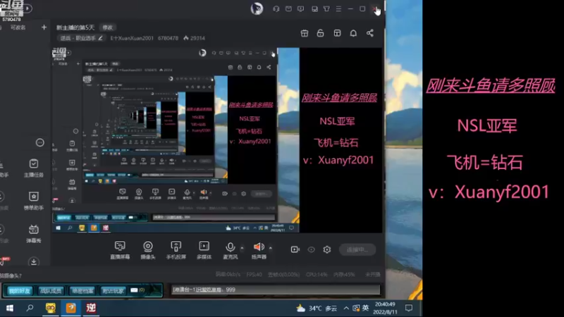Viewport: 564px width, 317px height.
Task: Click the chat message bar showing 999
Action: point(276,290)
